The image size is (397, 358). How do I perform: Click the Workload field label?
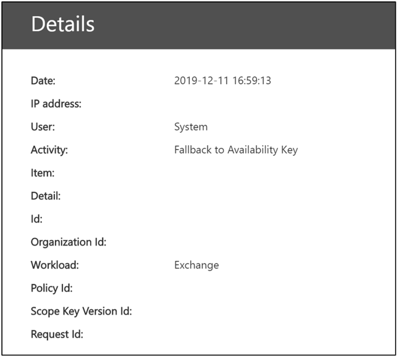[x=55, y=265]
